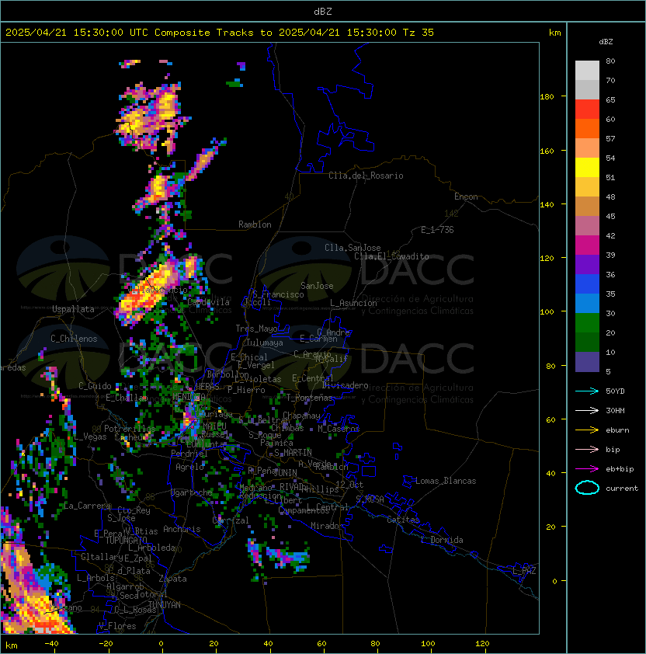646x654 pixels.
Task: Click the 'V_Flores' map label
Action: coord(117,626)
